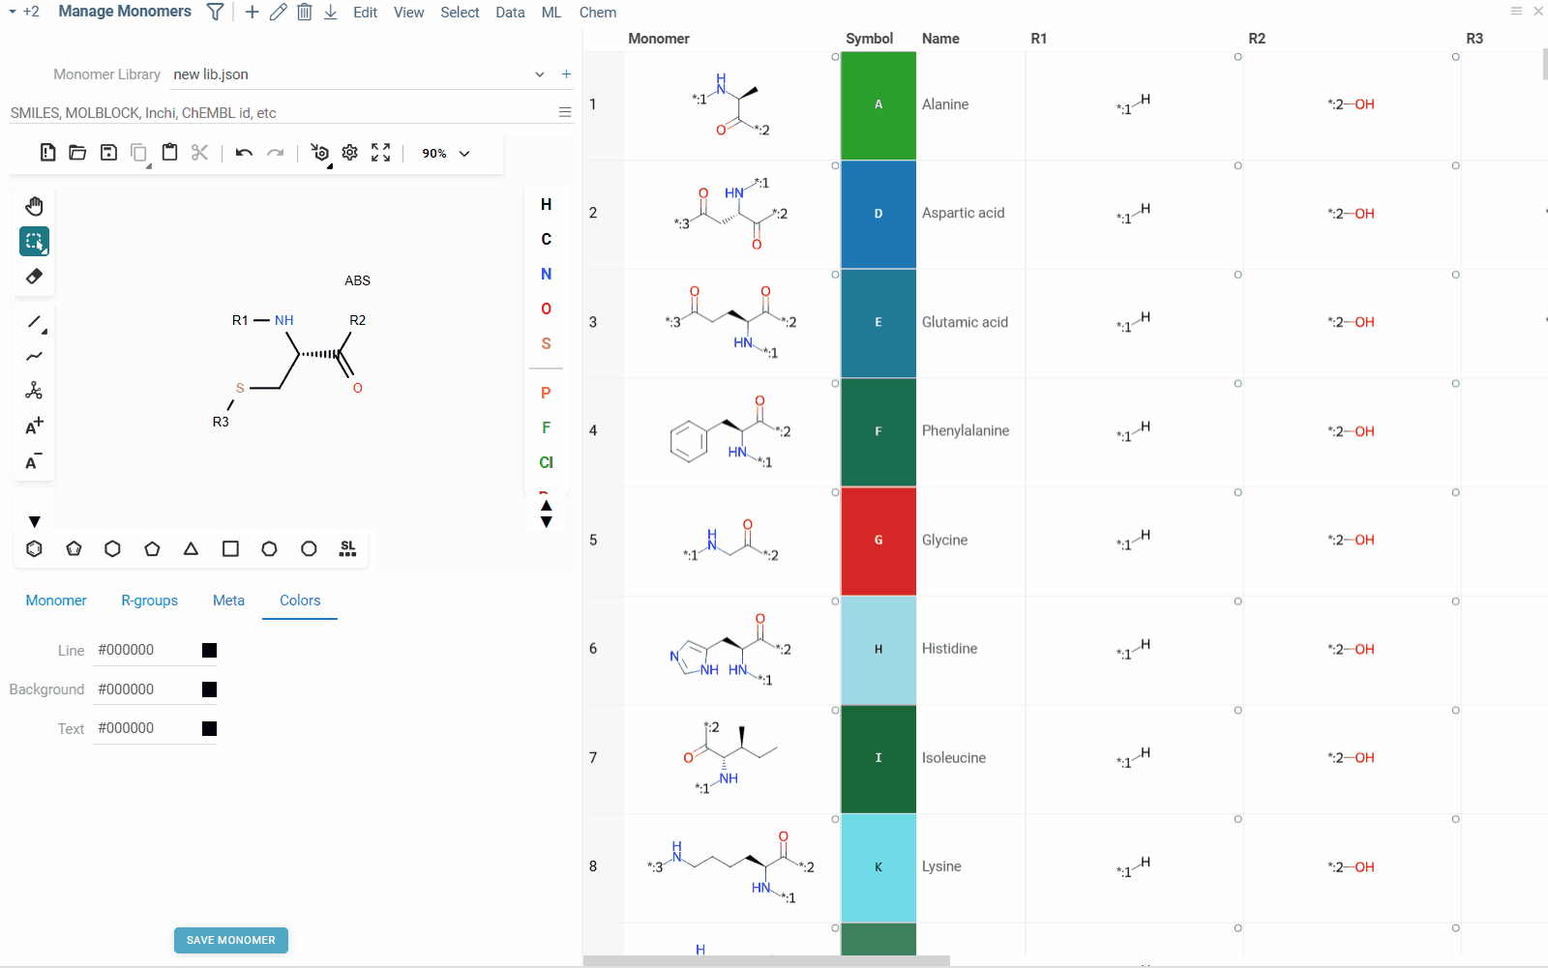Image resolution: width=1548 pixels, height=968 pixels.
Task: Click the Aromatize icon
Action: (319, 152)
